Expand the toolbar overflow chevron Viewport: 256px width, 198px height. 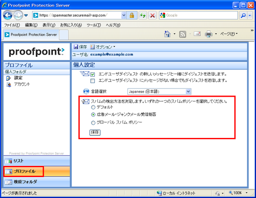point(252,30)
